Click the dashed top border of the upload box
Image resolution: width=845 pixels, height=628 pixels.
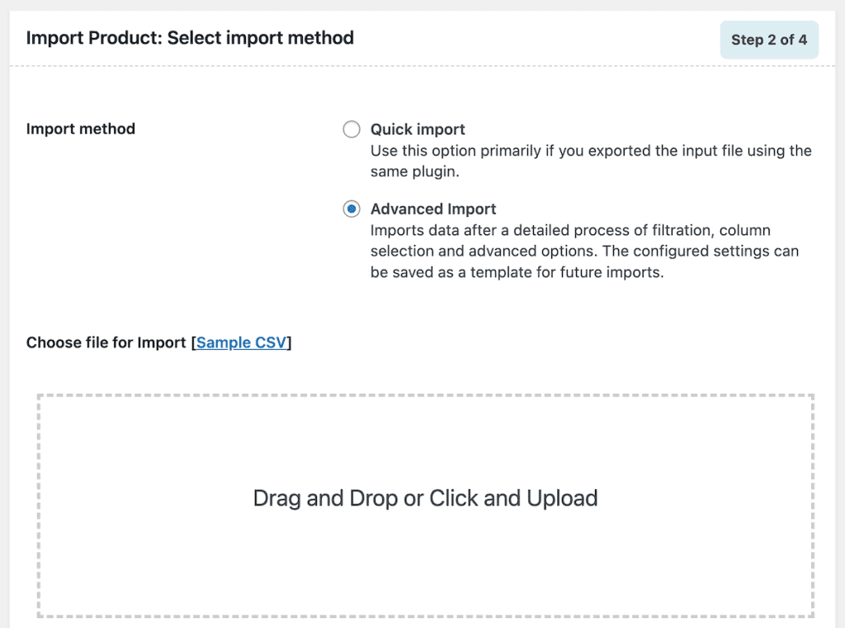click(425, 396)
